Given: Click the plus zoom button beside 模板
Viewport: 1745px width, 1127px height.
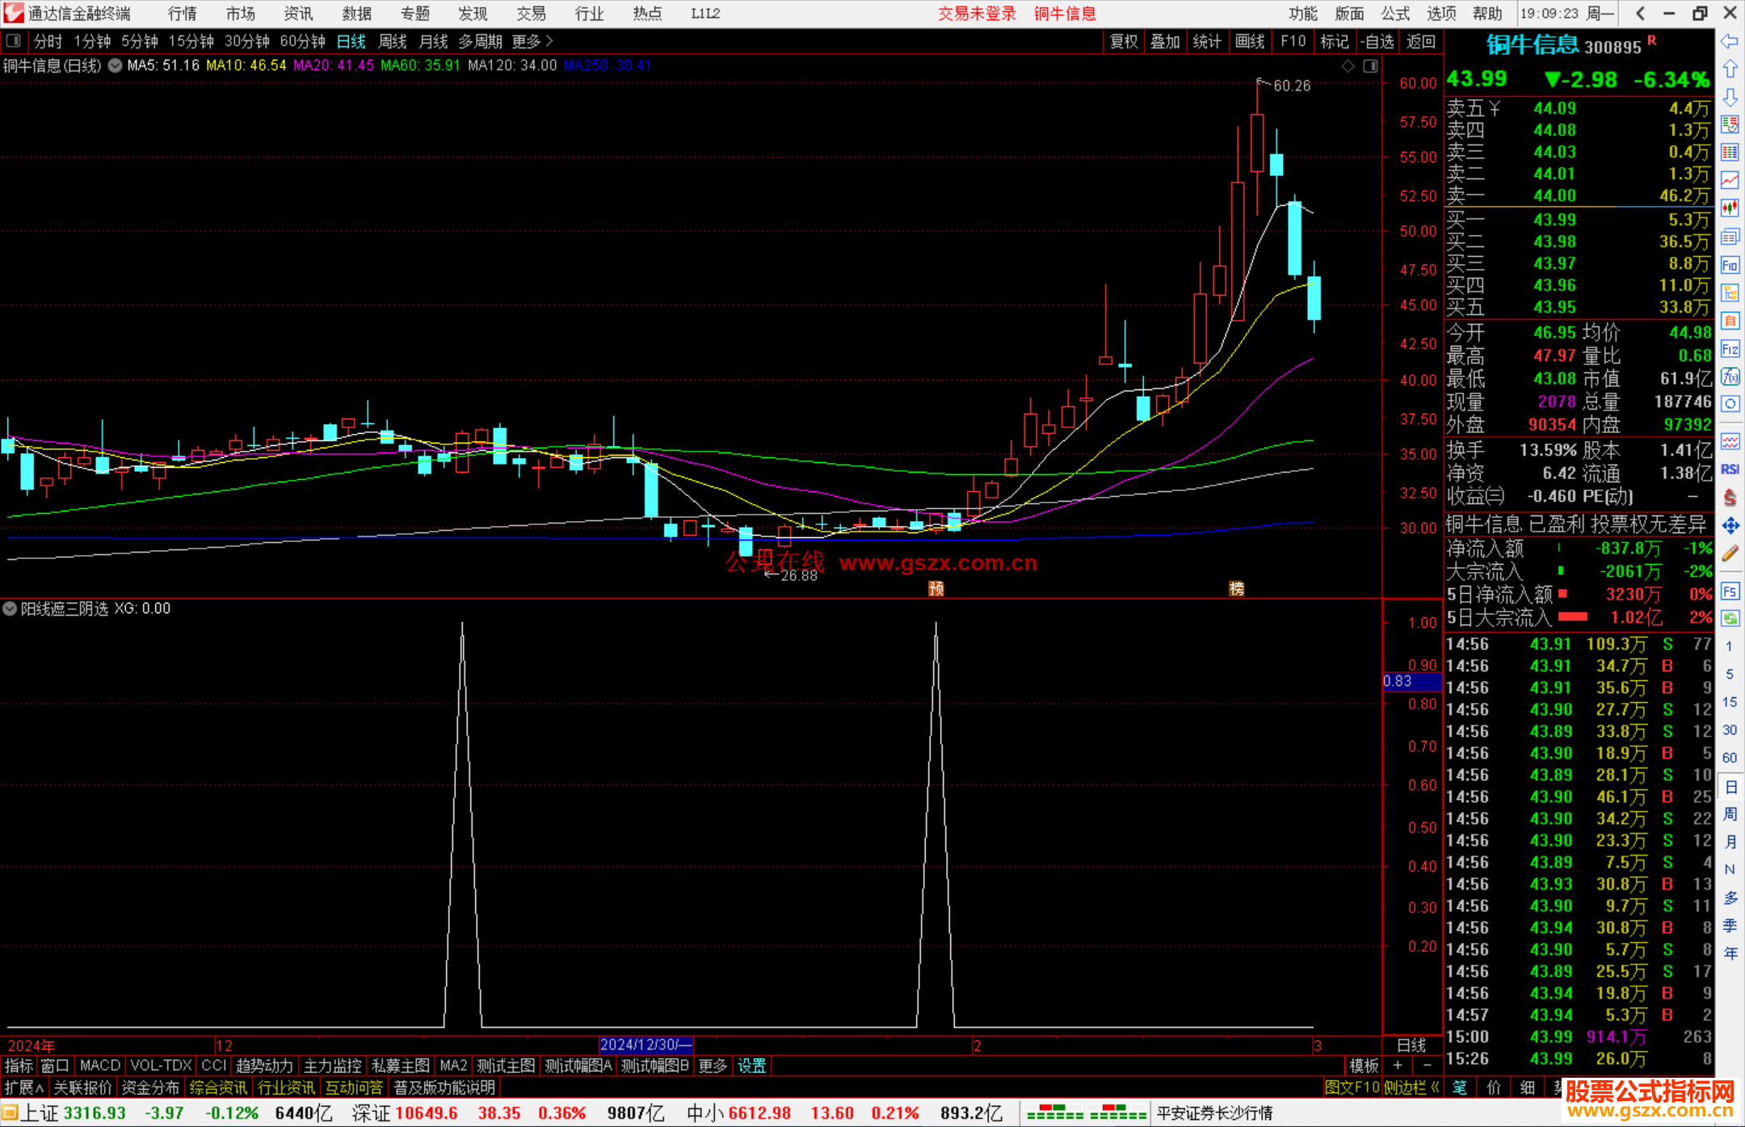Looking at the screenshot, I should point(1398,1066).
